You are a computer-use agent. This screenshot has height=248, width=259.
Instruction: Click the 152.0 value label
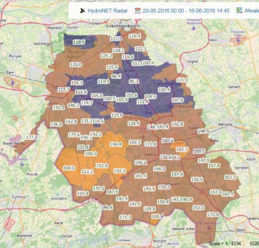tap(198, 207)
